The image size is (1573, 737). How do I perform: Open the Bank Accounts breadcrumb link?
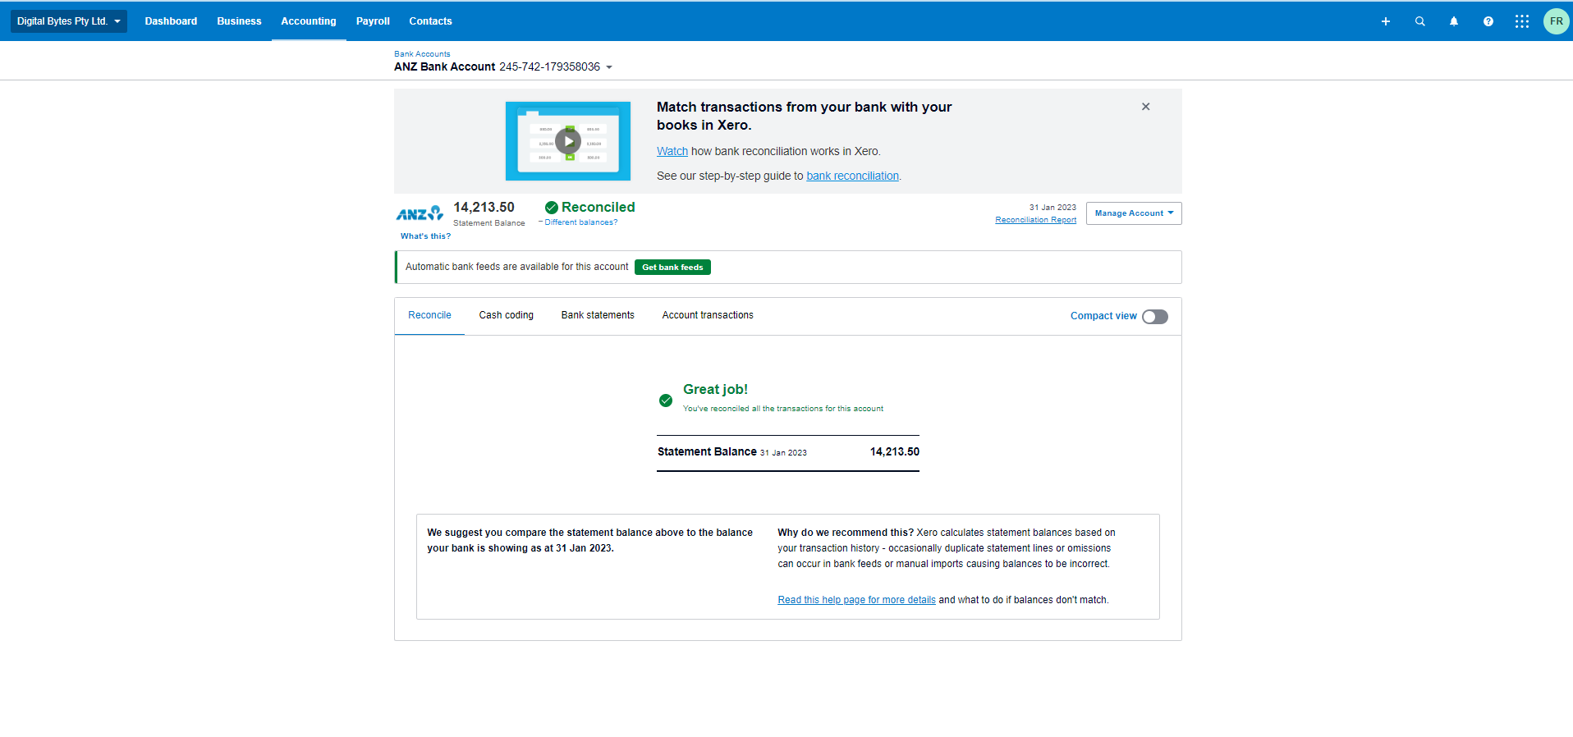click(x=422, y=54)
